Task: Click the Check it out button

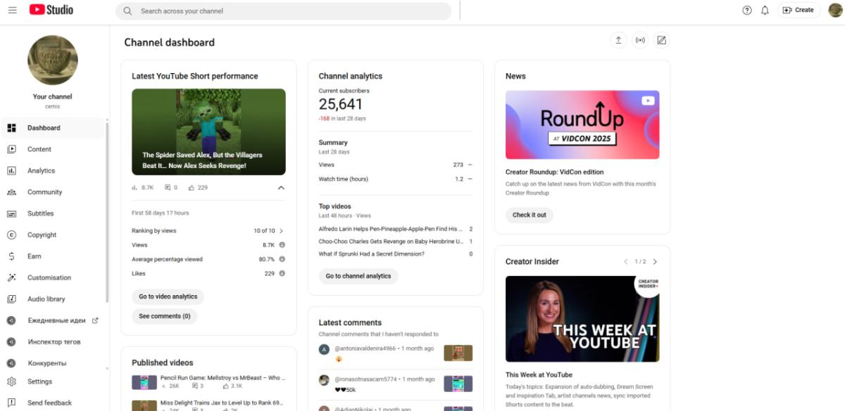Action: click(x=530, y=215)
